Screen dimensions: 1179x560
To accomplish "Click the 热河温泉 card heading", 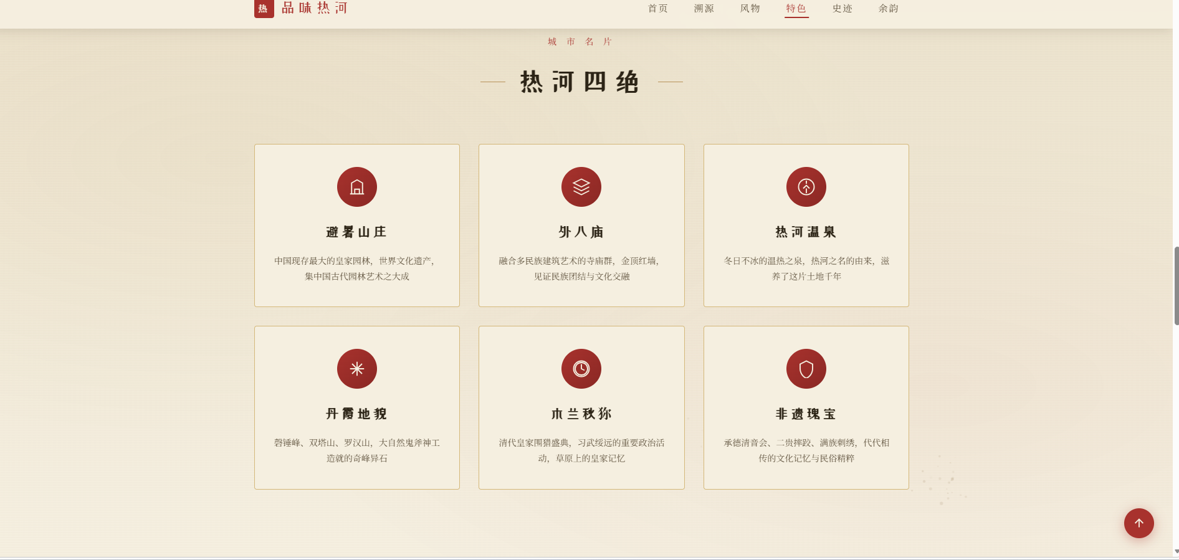I will 806,232.
